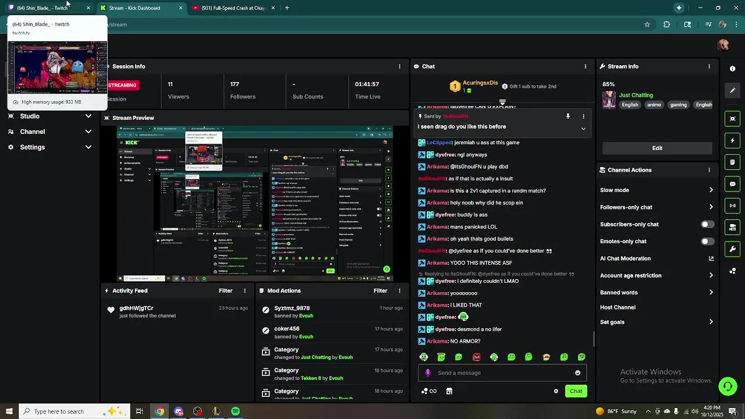This screenshot has width=745, height=419.
Task: Click the chat messages scrollbar
Action: [x=593, y=338]
